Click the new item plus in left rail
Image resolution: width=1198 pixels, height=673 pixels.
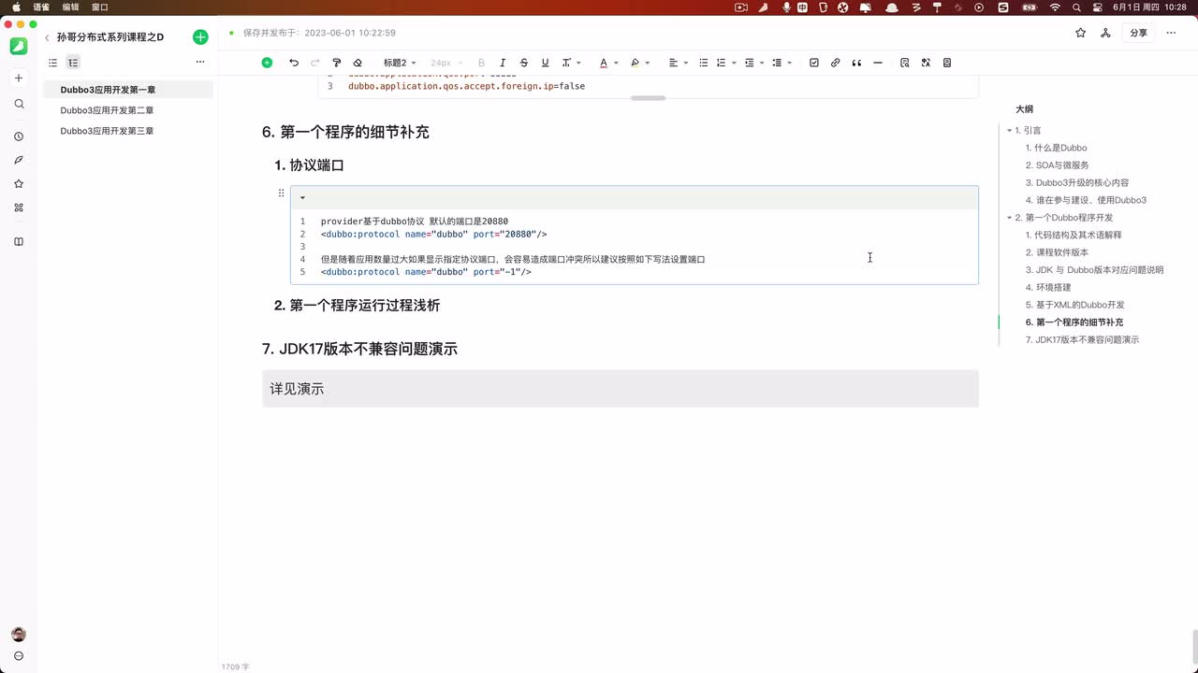19,78
